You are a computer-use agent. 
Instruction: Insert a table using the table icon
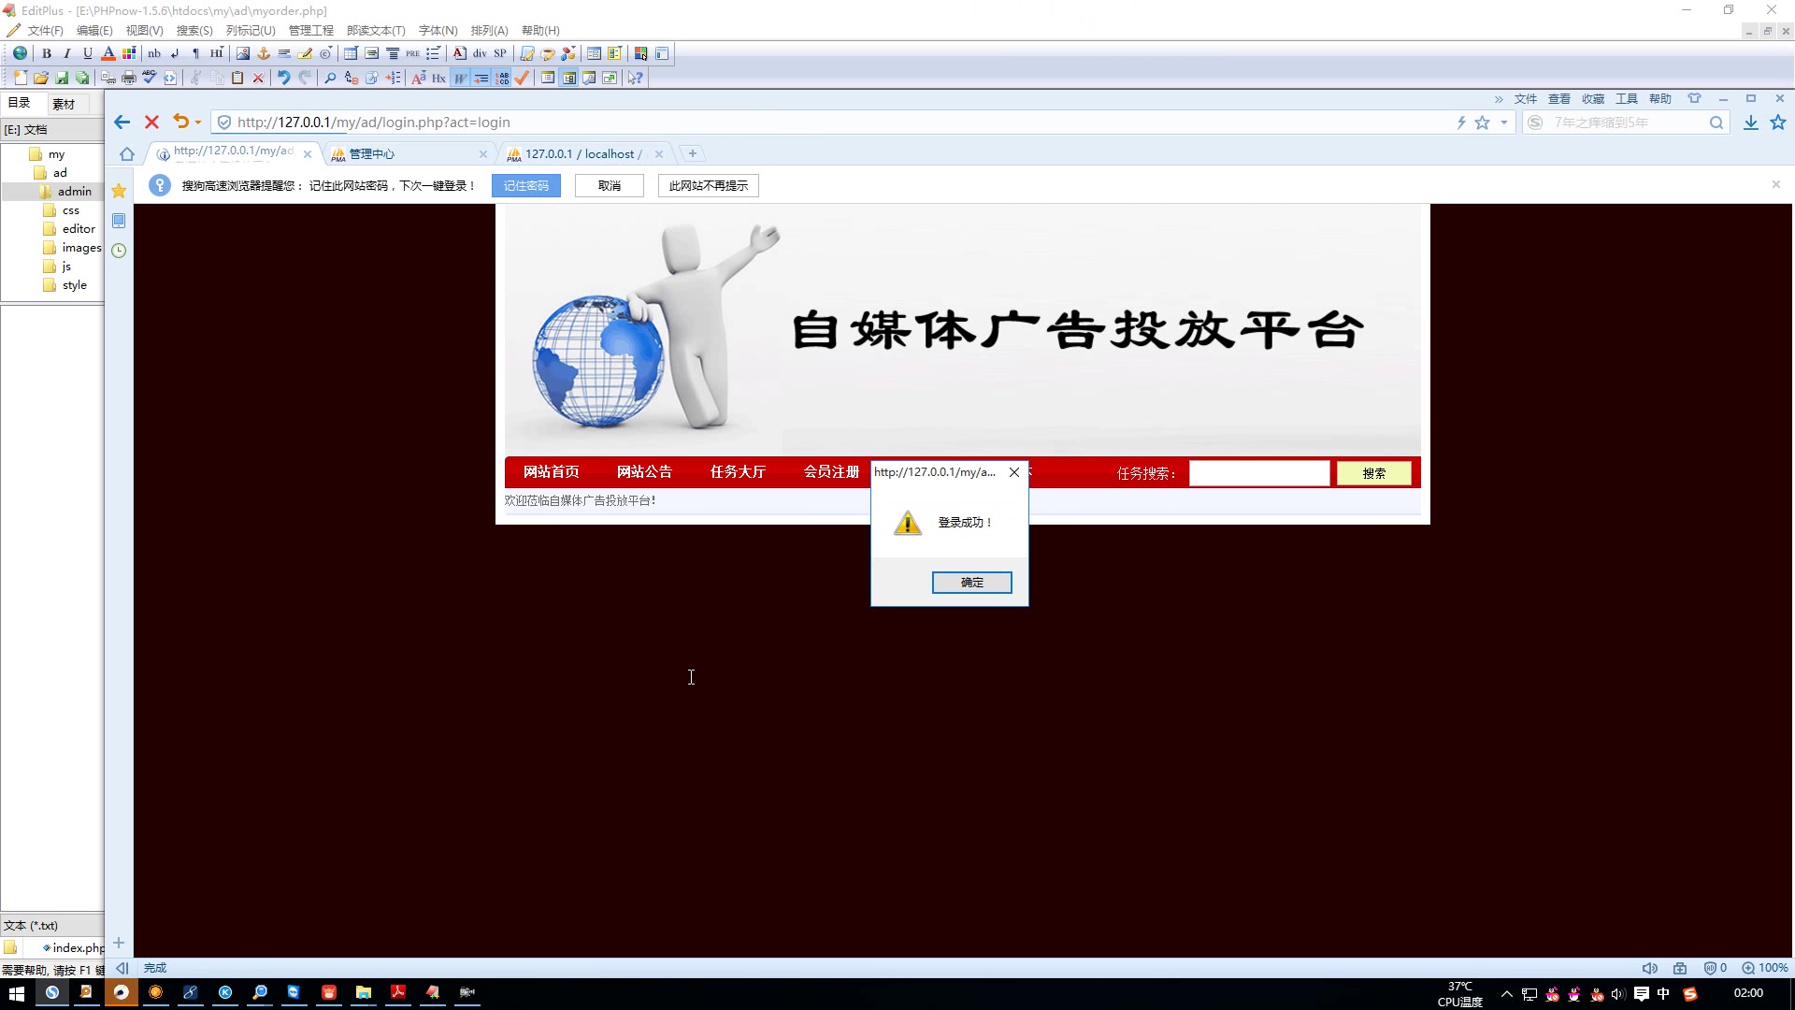tap(351, 53)
